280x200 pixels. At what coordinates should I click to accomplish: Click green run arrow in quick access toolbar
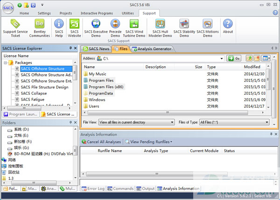20,5
